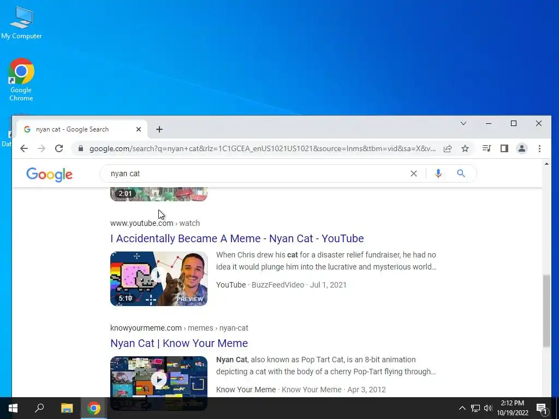Click the 2:01 video thumbnail at top
Screen dimensions: 559x419
[x=159, y=194]
